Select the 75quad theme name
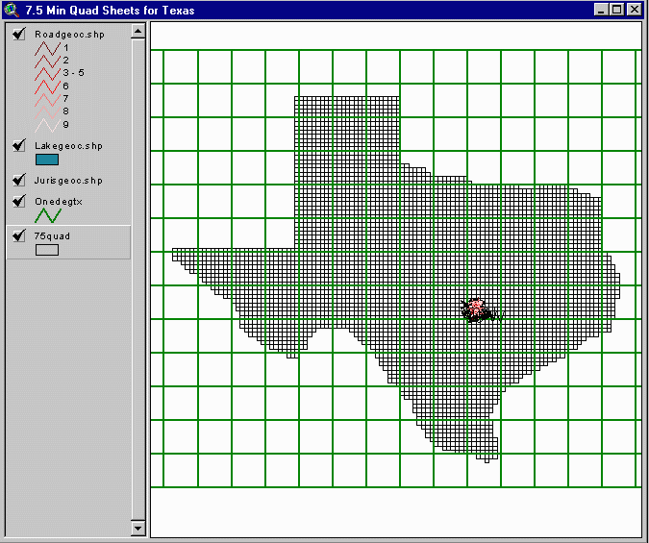 [x=53, y=235]
